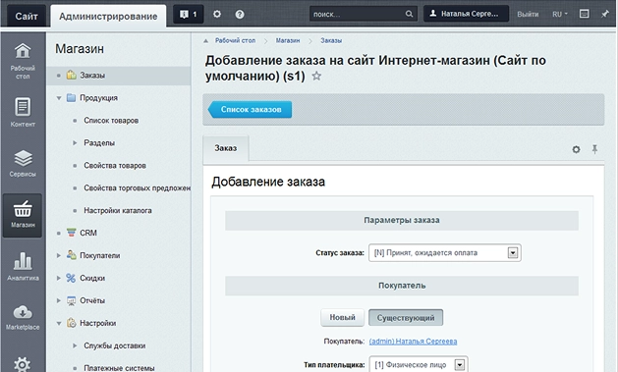Viewport: 618px width, 372px height.
Task: Click the panel layout icon next to RU
Action: pyautogui.click(x=585, y=14)
